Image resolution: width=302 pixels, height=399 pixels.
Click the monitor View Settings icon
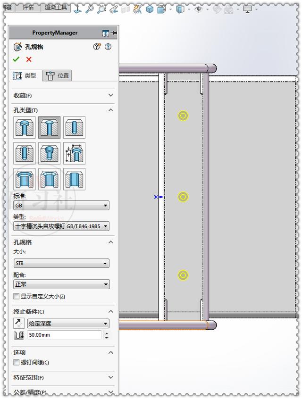click(248, 9)
